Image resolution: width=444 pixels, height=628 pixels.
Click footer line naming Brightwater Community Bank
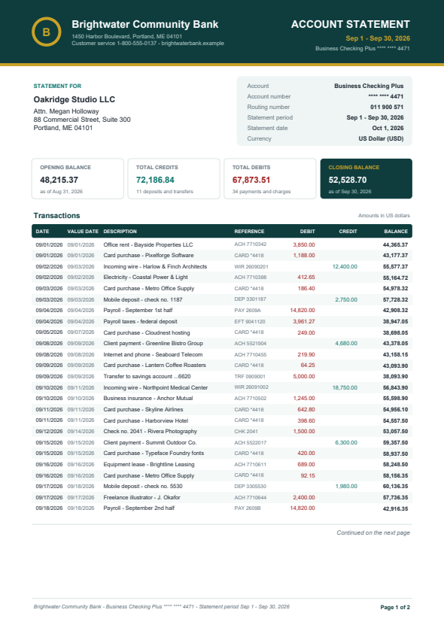[x=162, y=607]
